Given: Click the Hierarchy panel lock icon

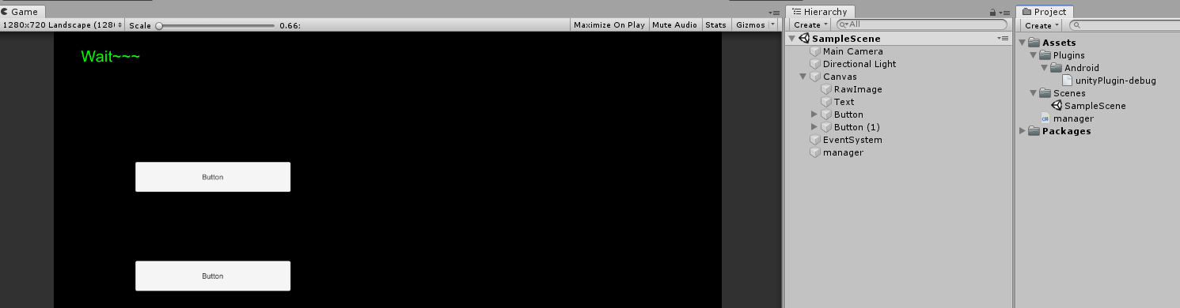Looking at the screenshot, I should click(x=992, y=13).
